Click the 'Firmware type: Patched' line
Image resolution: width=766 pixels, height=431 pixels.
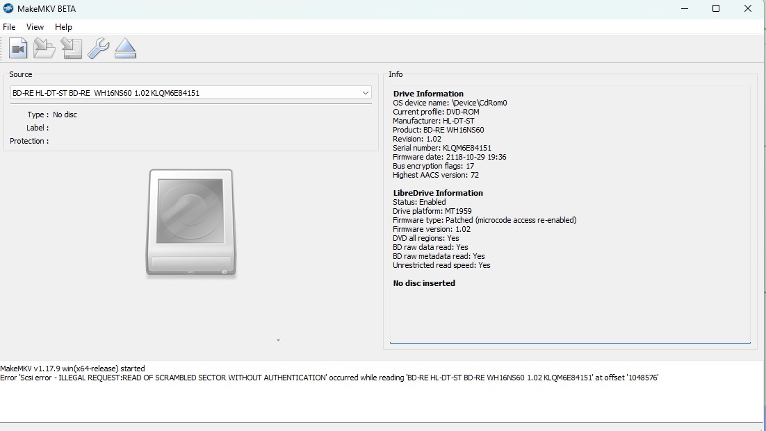pyautogui.click(x=484, y=220)
